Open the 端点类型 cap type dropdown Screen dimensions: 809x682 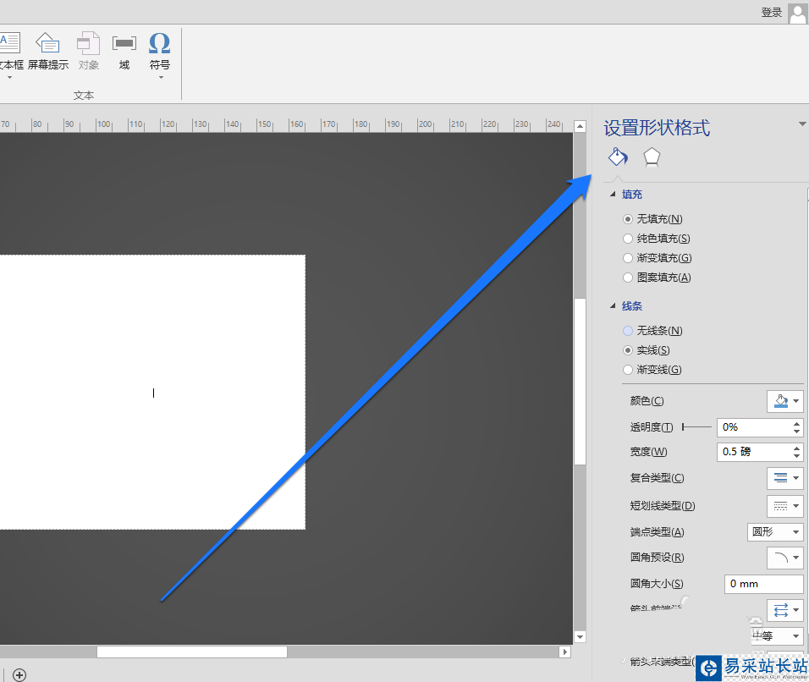click(775, 532)
